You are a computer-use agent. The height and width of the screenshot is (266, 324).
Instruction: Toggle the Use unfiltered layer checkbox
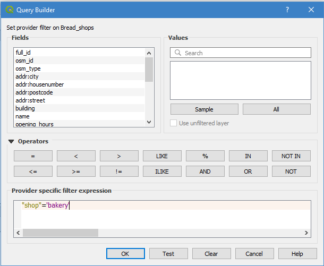pyautogui.click(x=174, y=123)
